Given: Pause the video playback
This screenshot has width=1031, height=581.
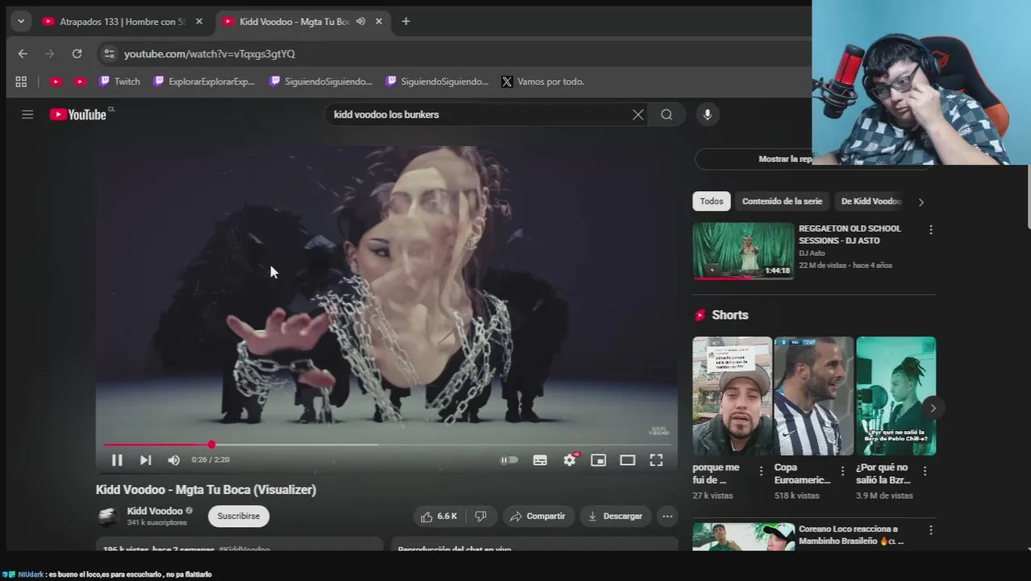Looking at the screenshot, I should (x=117, y=460).
